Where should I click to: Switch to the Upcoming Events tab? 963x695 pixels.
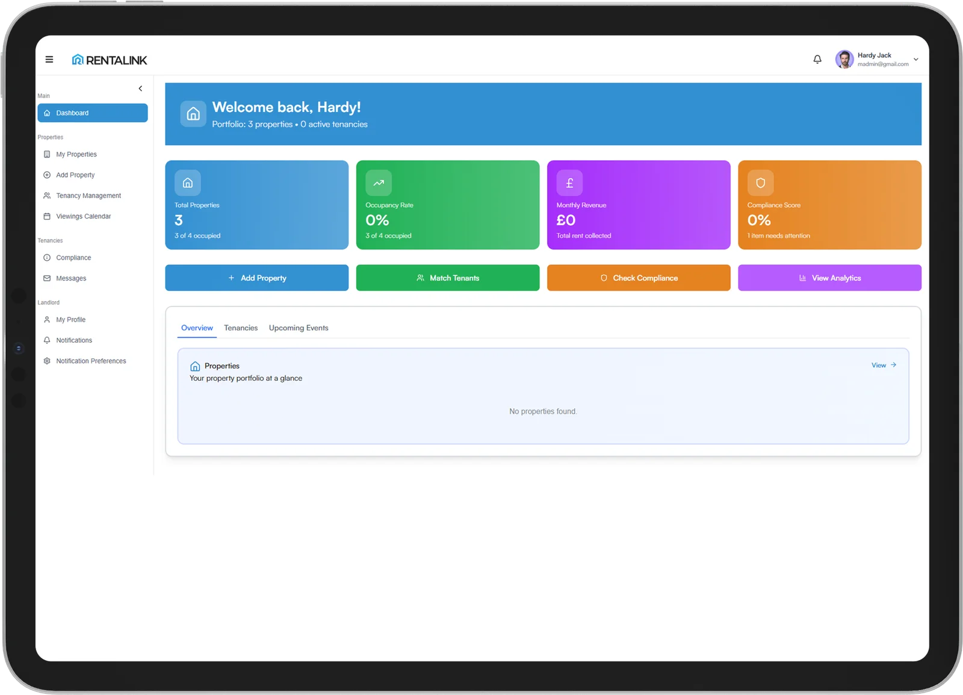pos(299,328)
